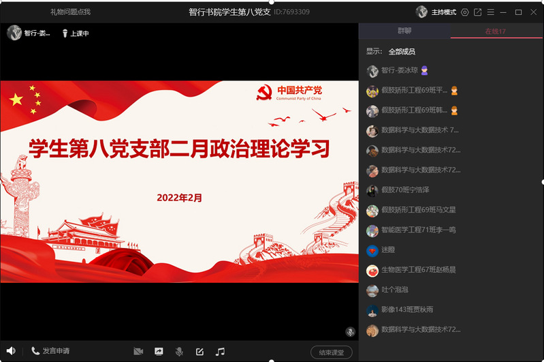Screen dimensions: 544x362
Task: Click the pop-out window icon
Action: tap(477, 12)
